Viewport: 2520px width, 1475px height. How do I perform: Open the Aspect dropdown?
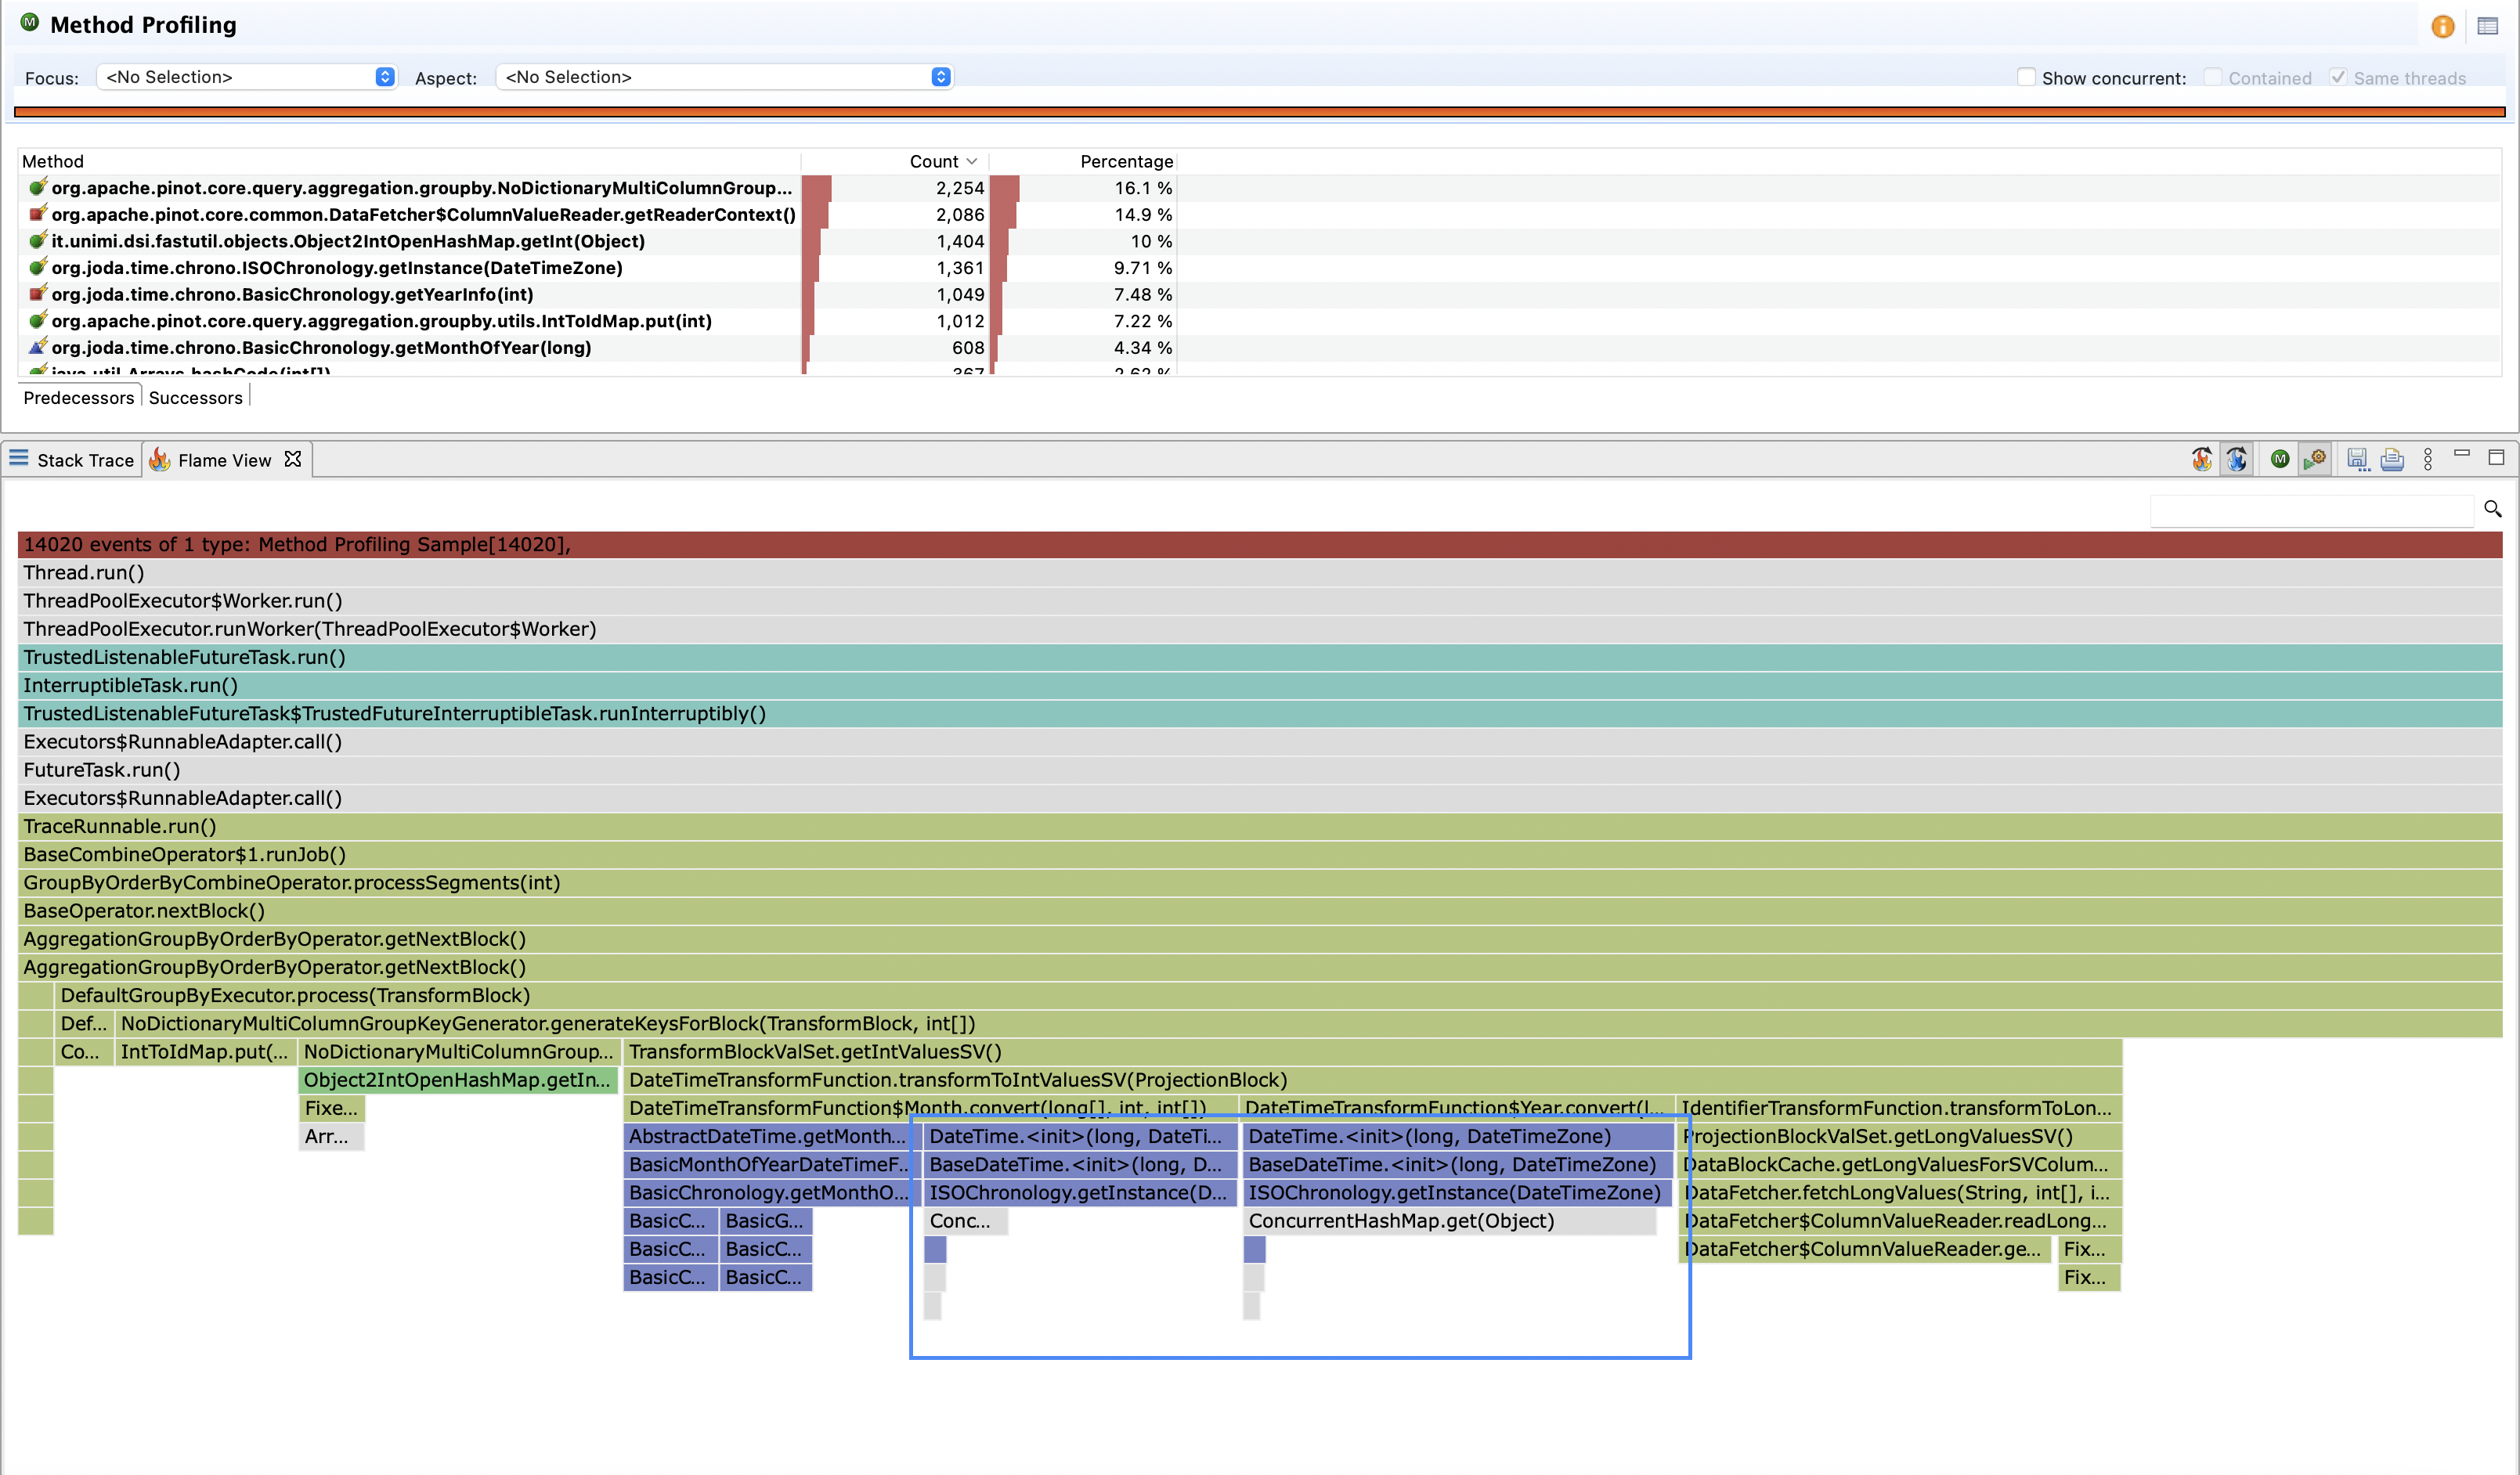[724, 77]
